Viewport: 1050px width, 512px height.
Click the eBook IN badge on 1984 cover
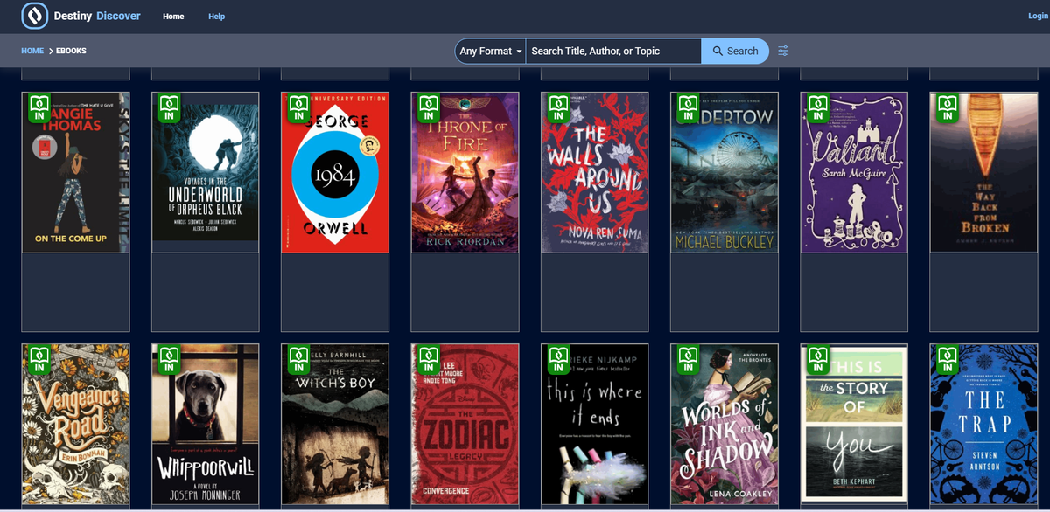click(x=299, y=107)
